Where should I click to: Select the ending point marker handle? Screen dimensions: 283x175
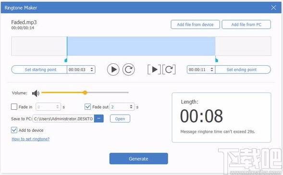click(x=216, y=60)
